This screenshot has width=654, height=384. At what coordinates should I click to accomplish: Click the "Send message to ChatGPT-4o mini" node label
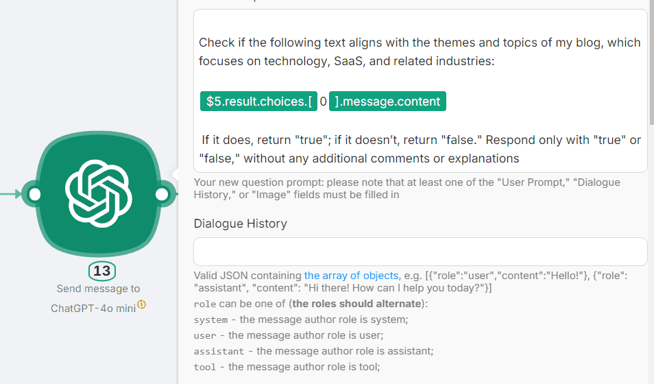coord(98,298)
